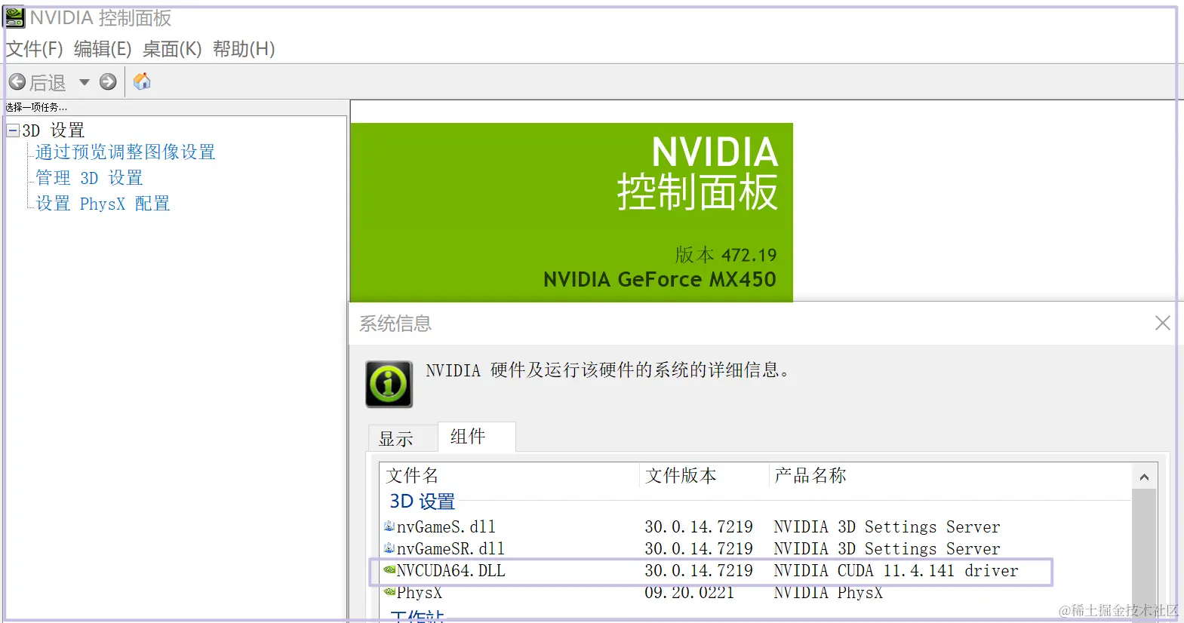Open 通过预览调整图像设置 in the task tree
This screenshot has height=623, width=1184.
(125, 152)
